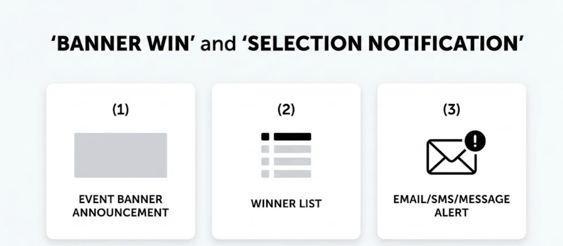Click the 'SELECTION NOTIFICATION' heading text
Viewport: 563px width, 246px height.
pyautogui.click(x=383, y=44)
